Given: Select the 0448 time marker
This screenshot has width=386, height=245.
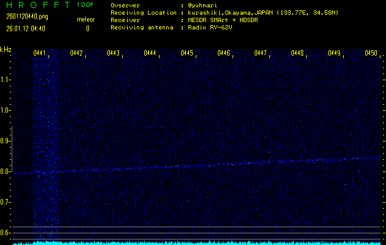Looking at the screenshot, I should point(297,53).
